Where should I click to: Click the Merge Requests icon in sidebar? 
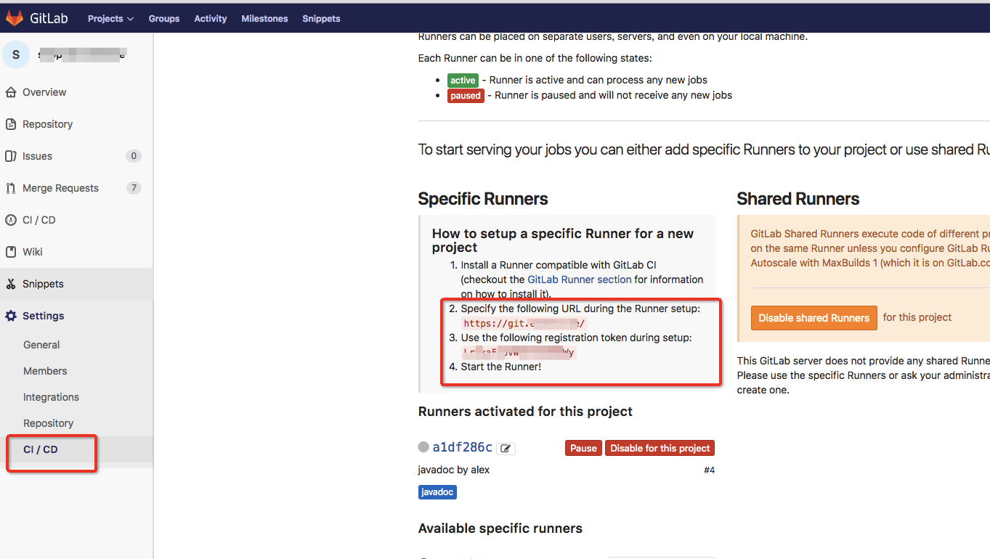click(10, 188)
